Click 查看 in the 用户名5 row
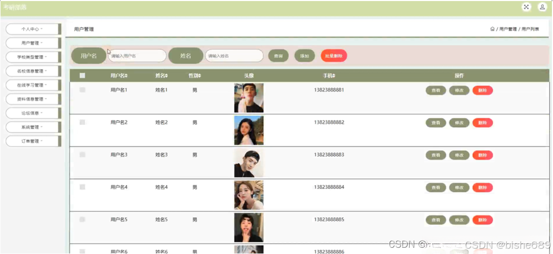The width and height of the screenshot is (553, 254). [x=436, y=220]
